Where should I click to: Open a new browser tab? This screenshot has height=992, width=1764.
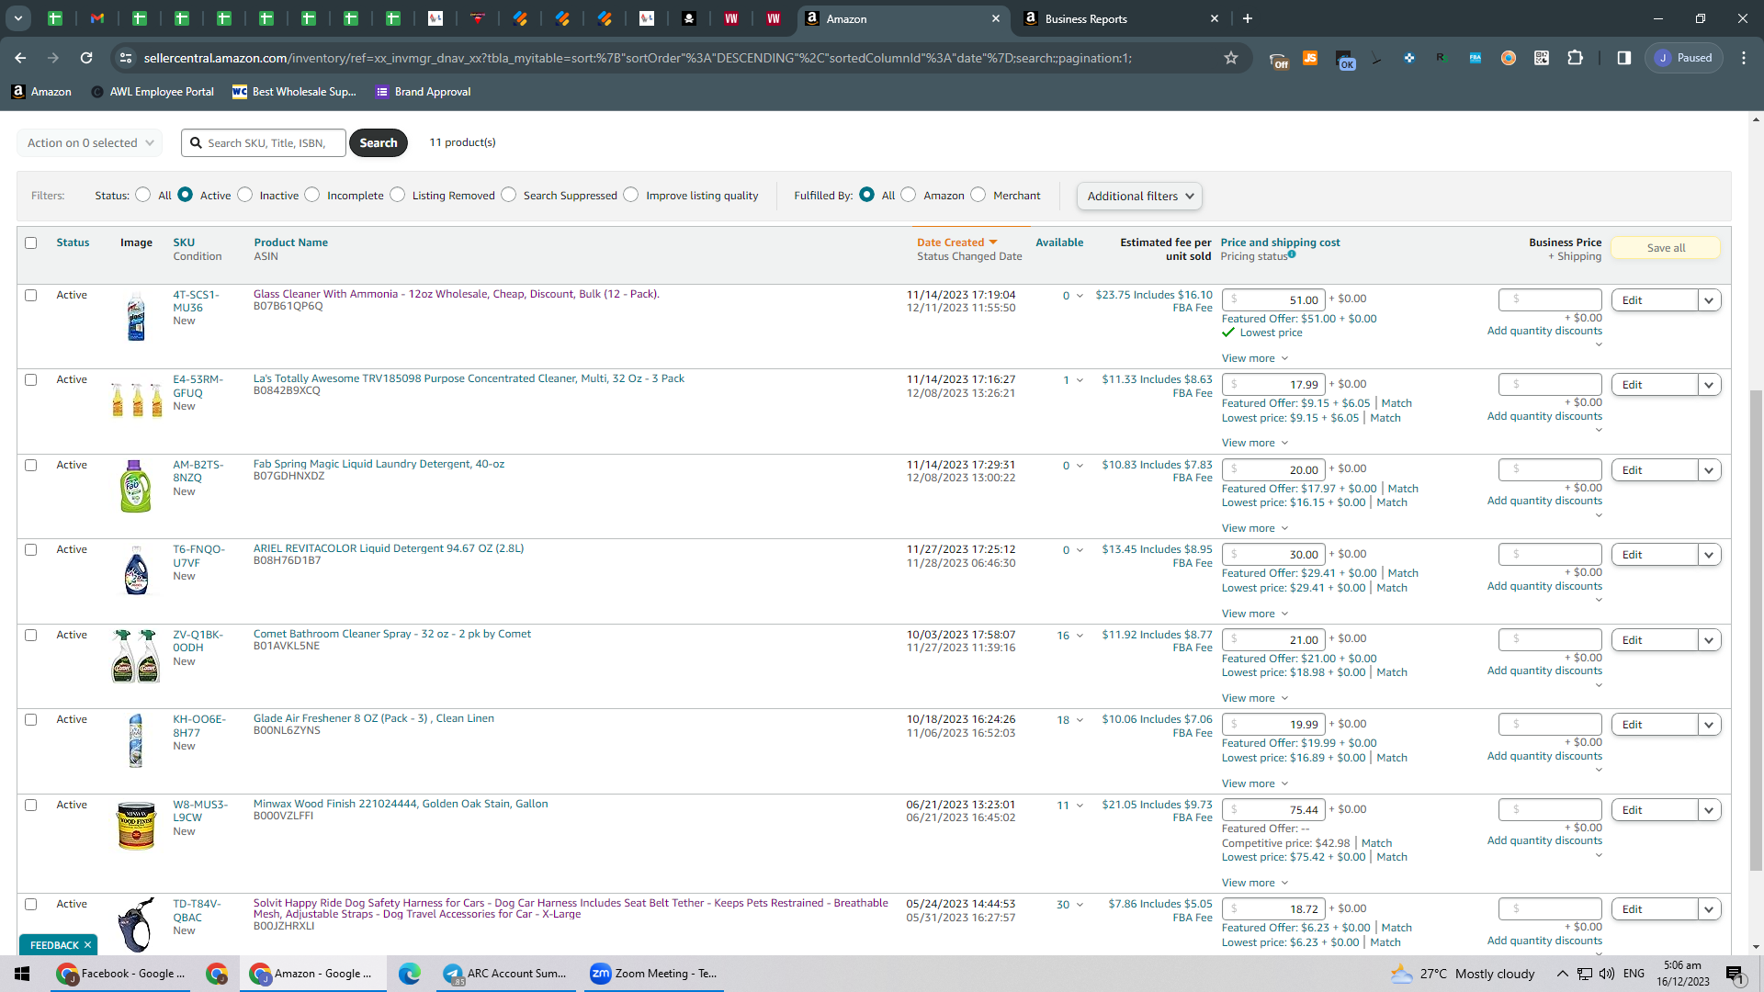1247,18
